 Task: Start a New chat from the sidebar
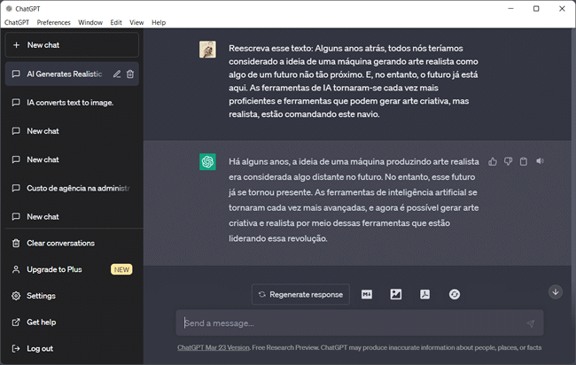72,45
